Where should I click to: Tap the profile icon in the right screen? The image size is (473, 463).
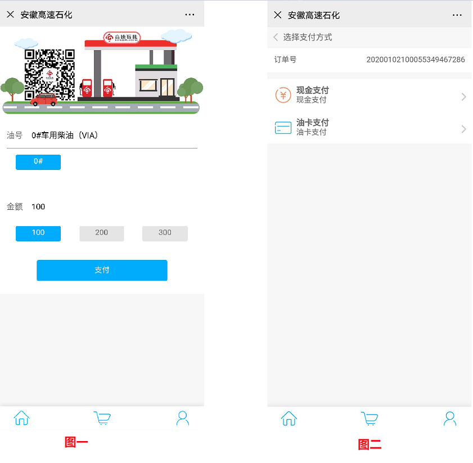pyautogui.click(x=450, y=419)
